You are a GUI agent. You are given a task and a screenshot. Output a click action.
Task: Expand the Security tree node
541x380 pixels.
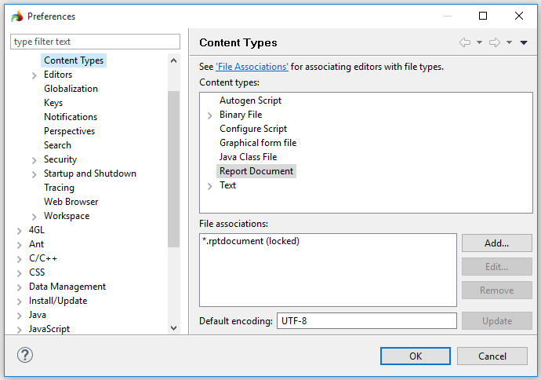pos(34,160)
